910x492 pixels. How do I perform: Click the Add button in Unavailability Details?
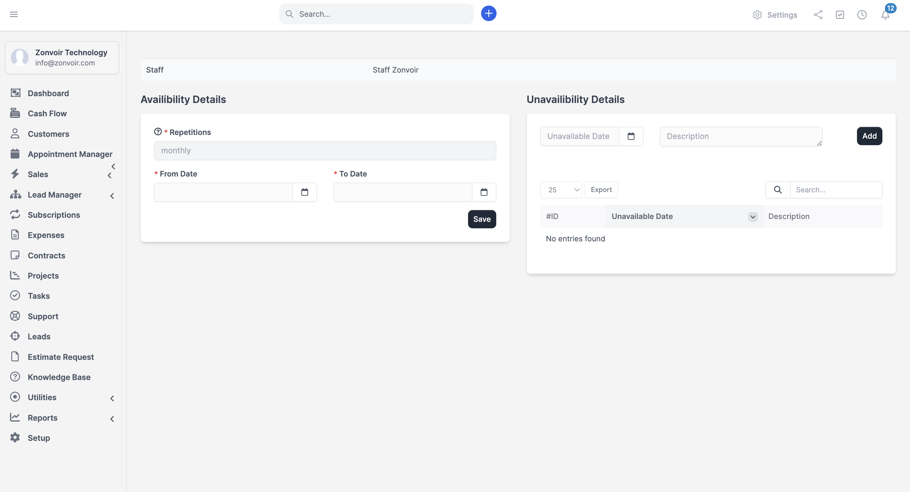[x=869, y=136]
